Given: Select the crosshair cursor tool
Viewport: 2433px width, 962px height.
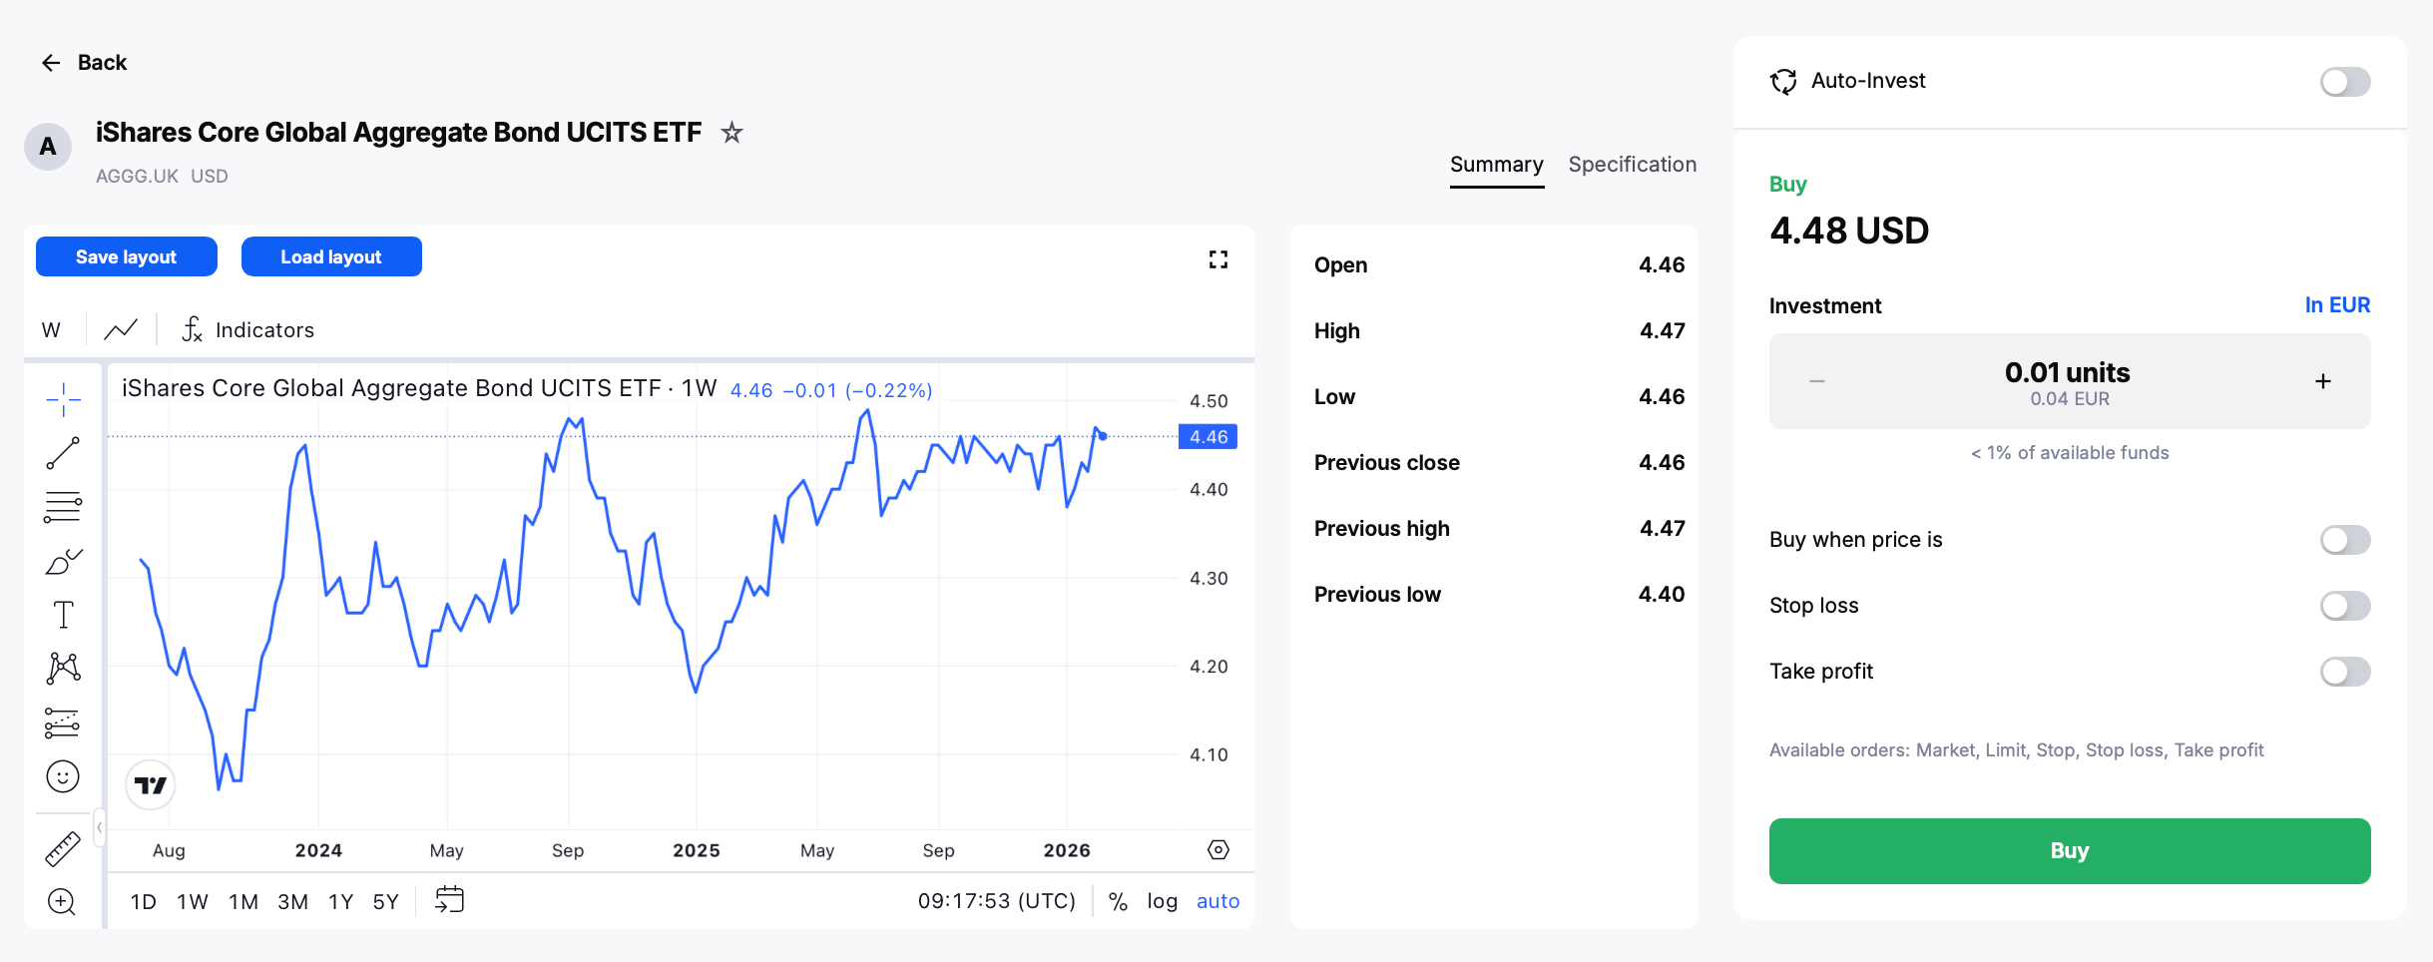Looking at the screenshot, I should [x=63, y=399].
